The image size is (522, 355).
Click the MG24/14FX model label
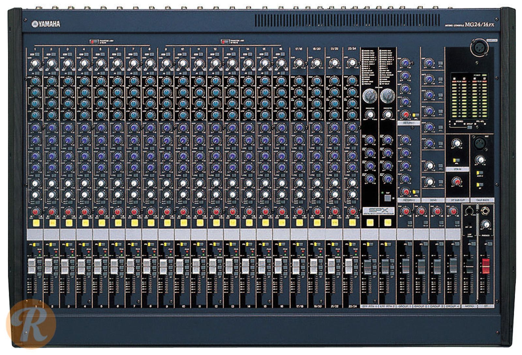pyautogui.click(x=479, y=24)
